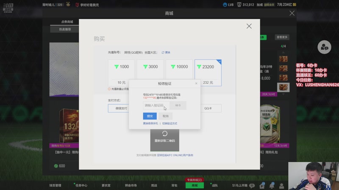Click the LV8 level icon in top bar
The image size is (339, 190).
225,5
